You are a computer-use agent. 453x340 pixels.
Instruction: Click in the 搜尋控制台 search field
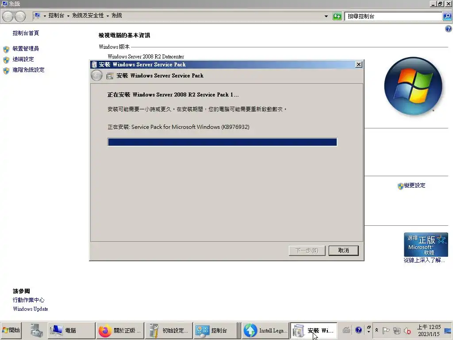(x=393, y=16)
